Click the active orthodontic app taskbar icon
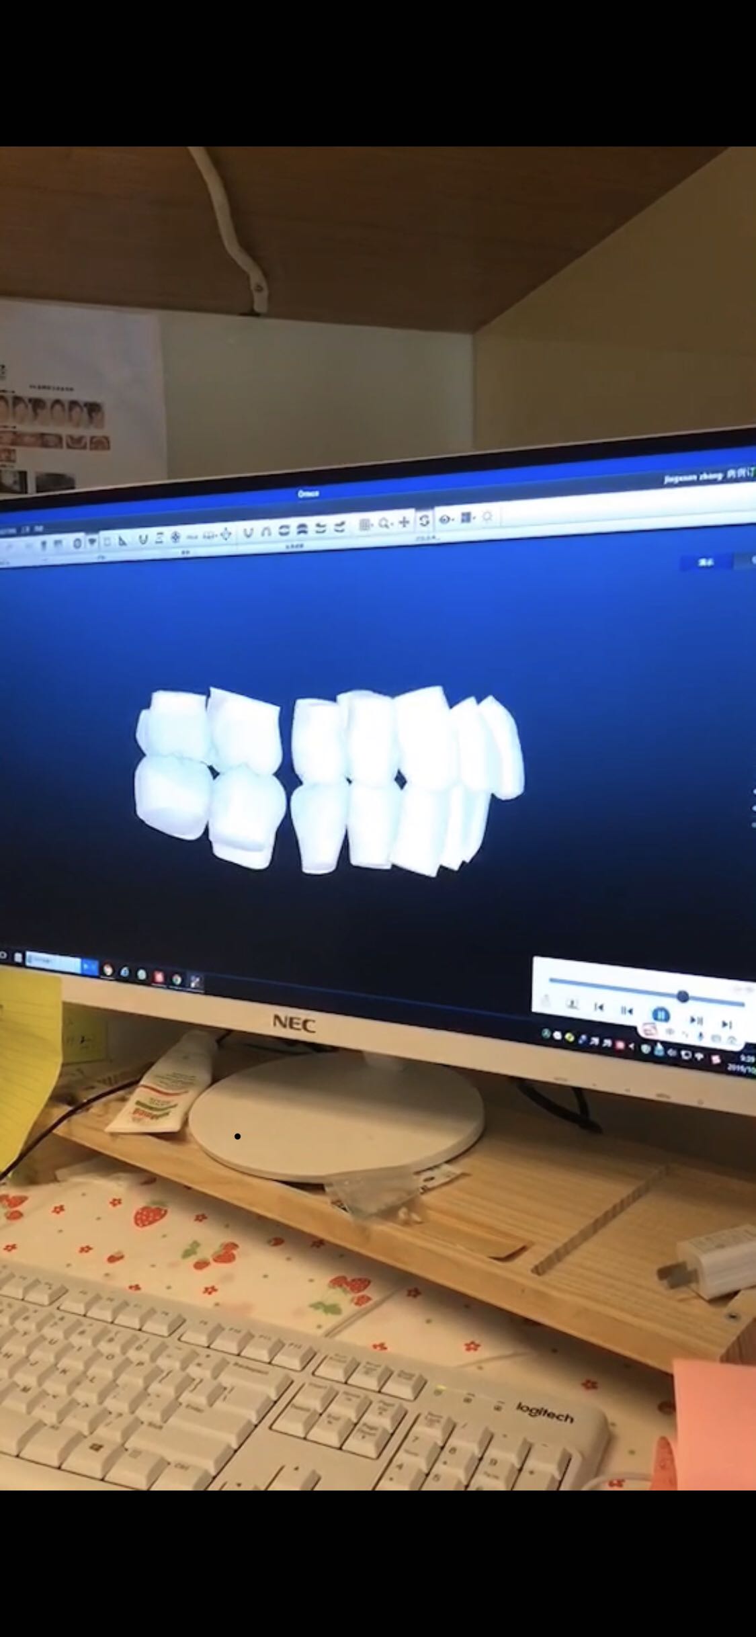The width and height of the screenshot is (756, 1637). click(x=194, y=982)
